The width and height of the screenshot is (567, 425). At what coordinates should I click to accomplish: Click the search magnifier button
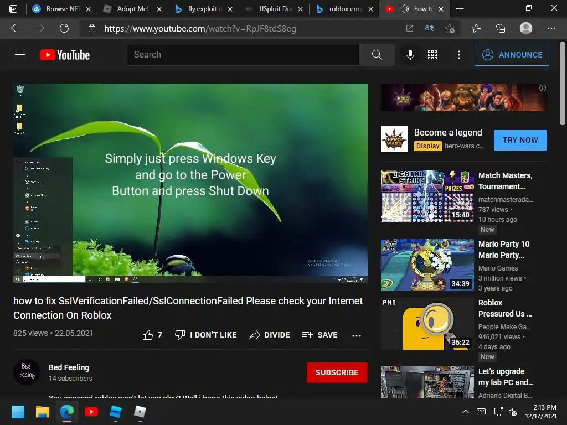[377, 55]
